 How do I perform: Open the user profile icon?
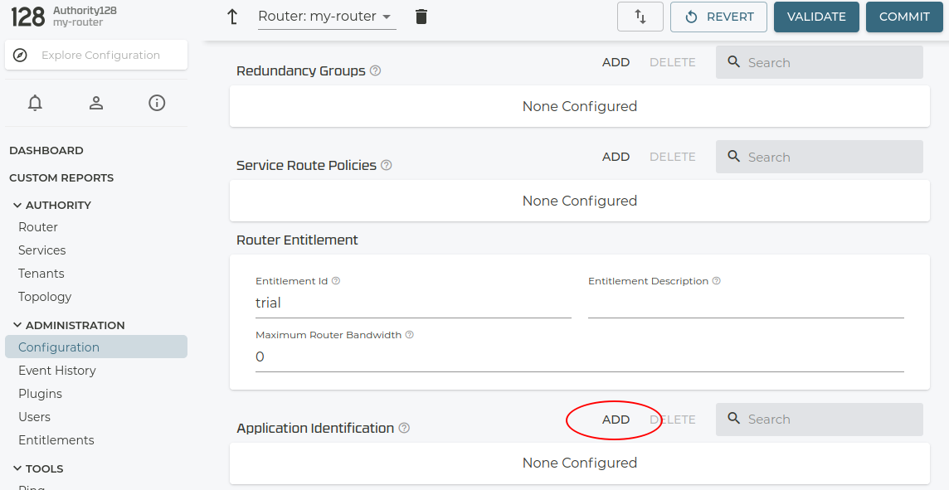tap(96, 103)
